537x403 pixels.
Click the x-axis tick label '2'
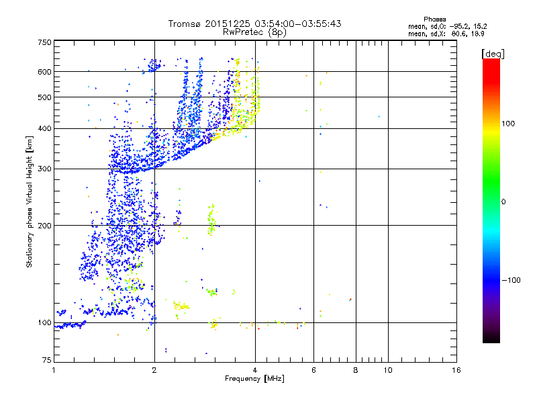(154, 370)
